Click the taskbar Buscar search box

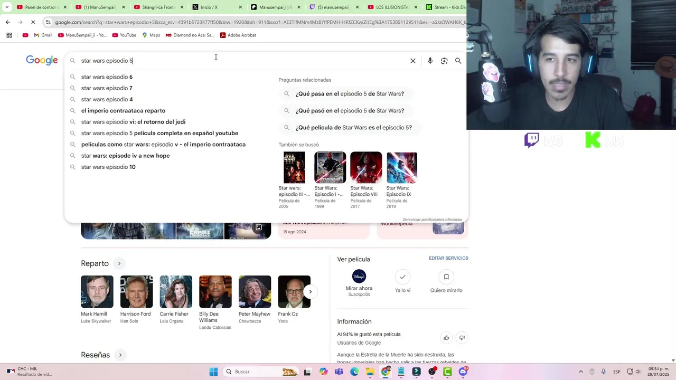pos(261,372)
